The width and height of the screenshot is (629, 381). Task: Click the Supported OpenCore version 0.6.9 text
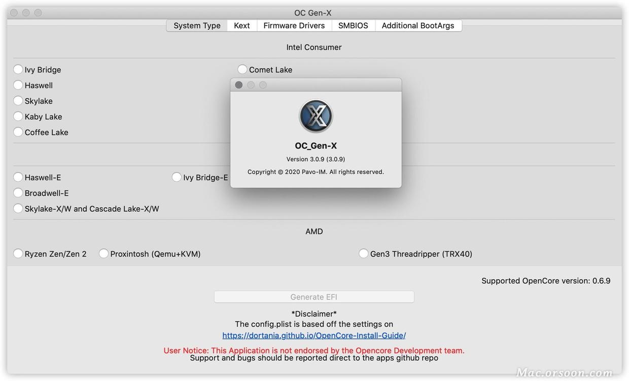tap(546, 281)
